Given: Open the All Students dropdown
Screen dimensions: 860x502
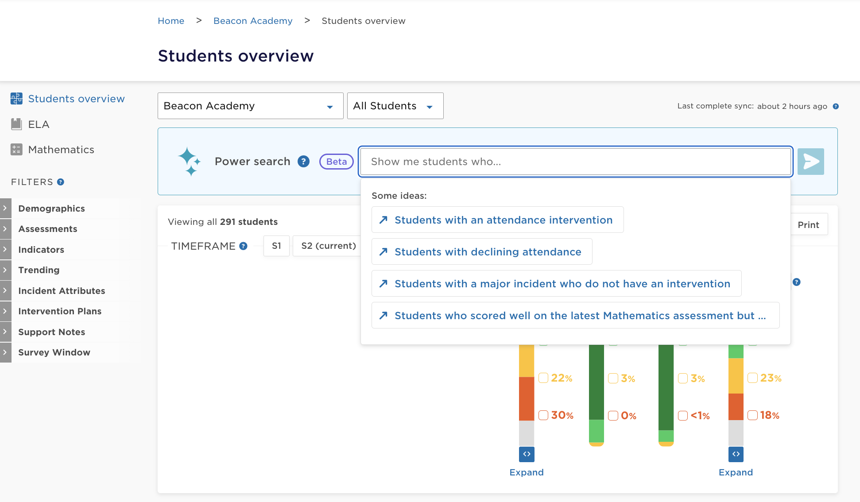Looking at the screenshot, I should [x=395, y=106].
